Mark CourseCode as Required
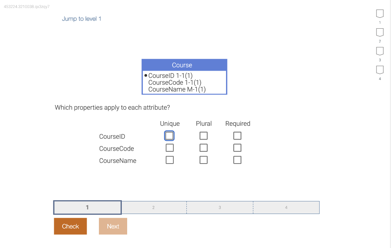 [237, 148]
